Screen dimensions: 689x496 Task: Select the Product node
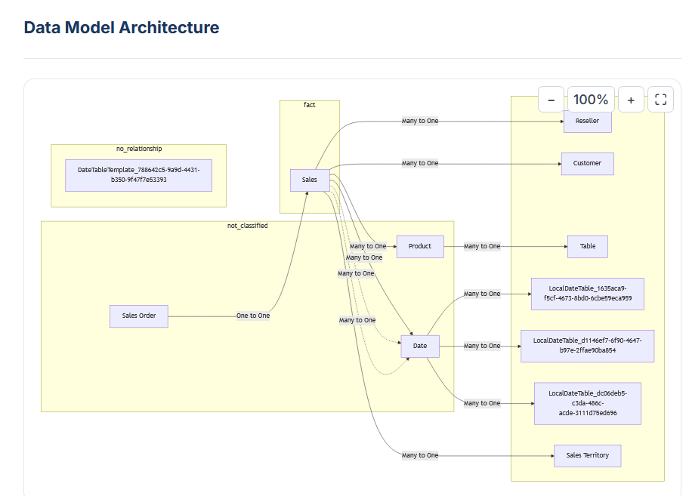pos(420,245)
